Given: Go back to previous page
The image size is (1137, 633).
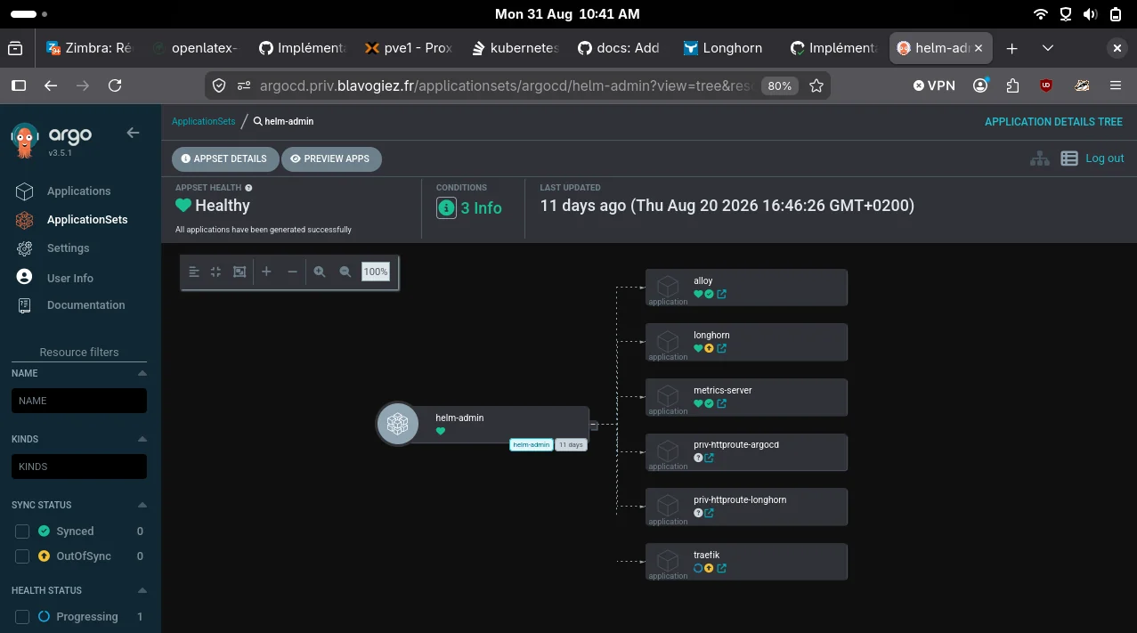Looking at the screenshot, I should 51,85.
